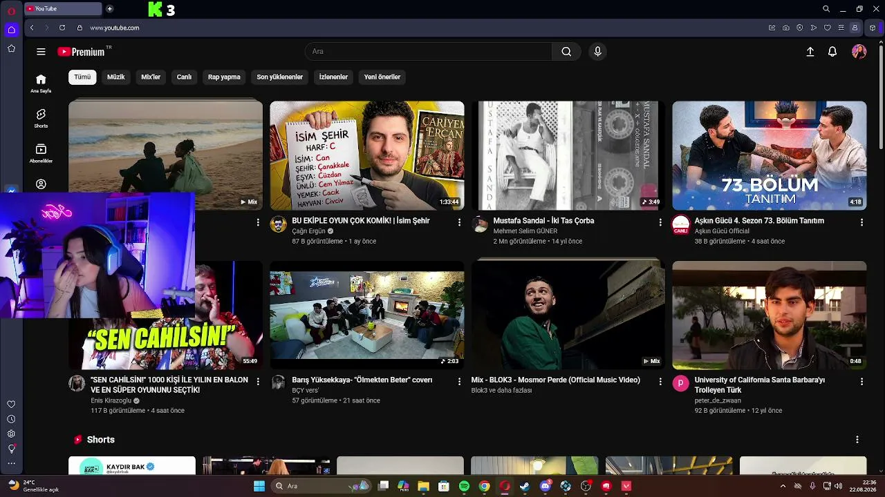The width and height of the screenshot is (885, 497).
Task: Open Opera sidebar settings gear
Action: point(11,433)
